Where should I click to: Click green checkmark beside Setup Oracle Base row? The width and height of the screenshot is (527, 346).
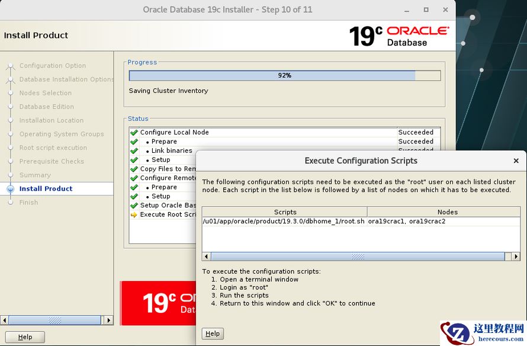134,205
